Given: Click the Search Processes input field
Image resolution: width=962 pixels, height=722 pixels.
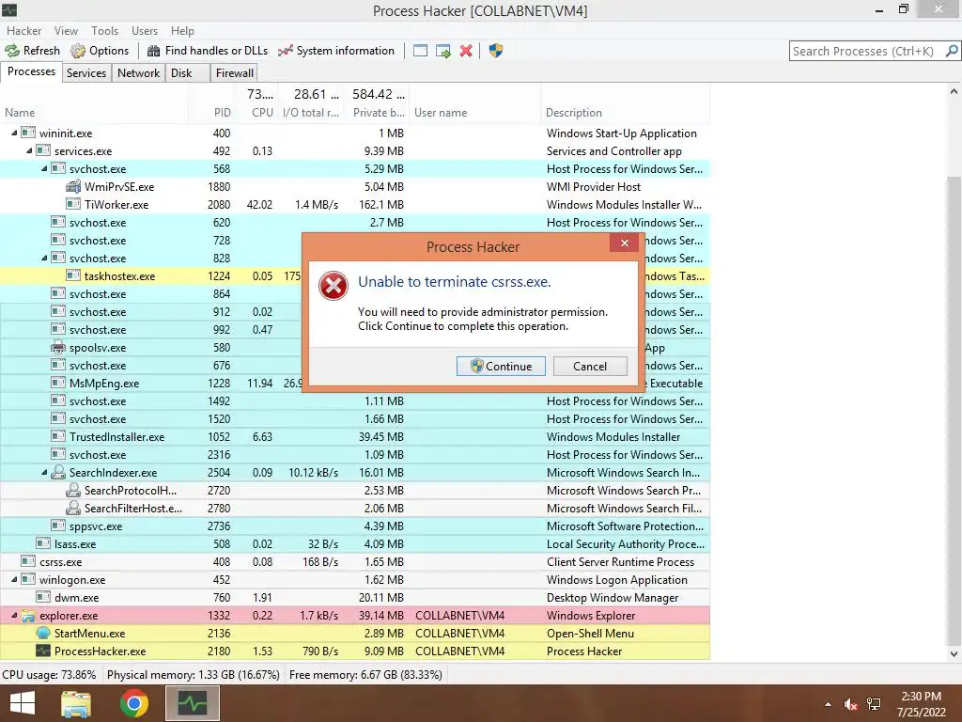Looking at the screenshot, I should 866,51.
